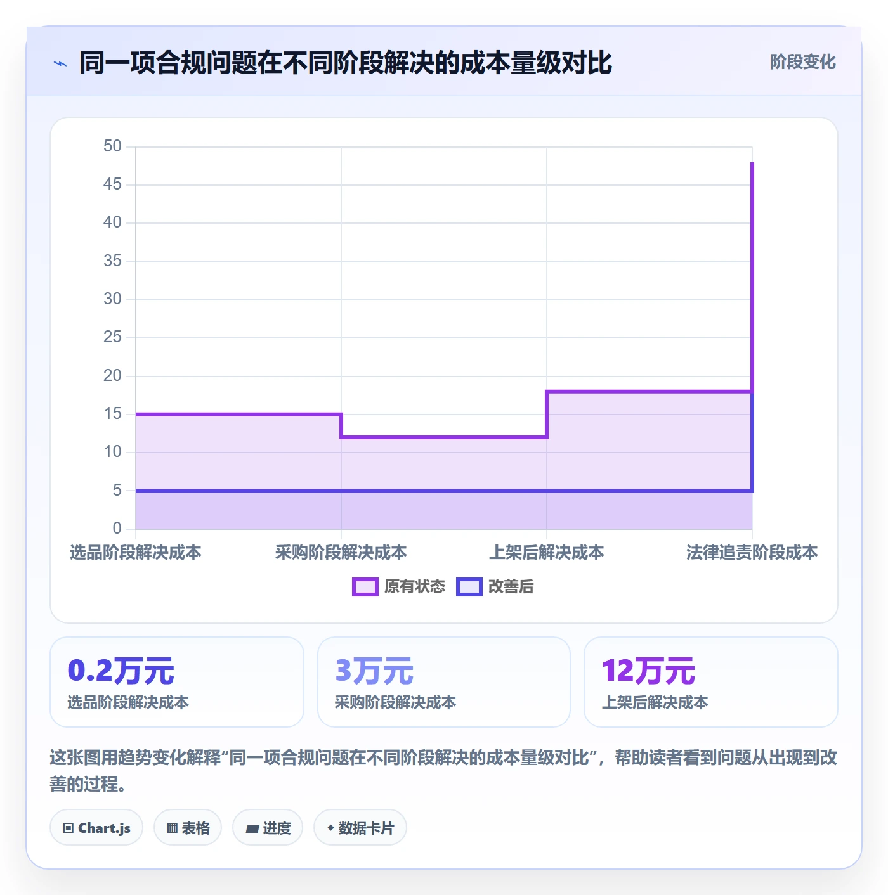Click the 上架后解决成本 caption under 12万元
Screen dimensions: 888x895
pos(655,702)
